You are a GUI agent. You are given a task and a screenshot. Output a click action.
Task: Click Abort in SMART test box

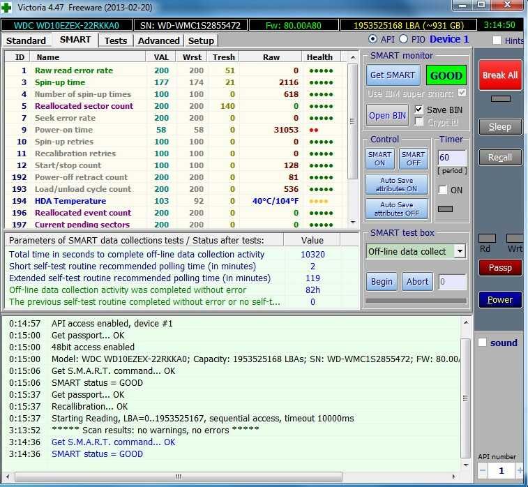(417, 282)
